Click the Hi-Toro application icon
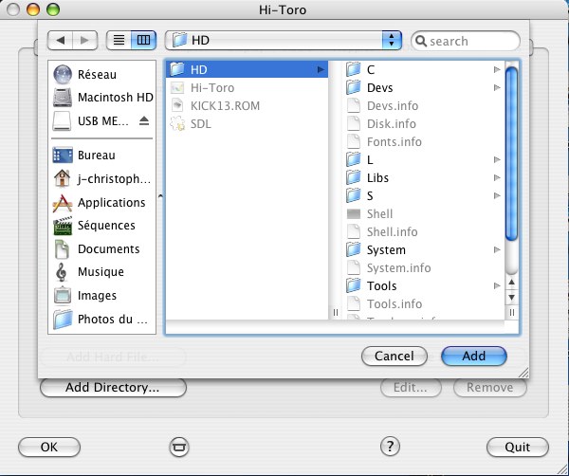The height and width of the screenshot is (476, 569). pyautogui.click(x=177, y=87)
